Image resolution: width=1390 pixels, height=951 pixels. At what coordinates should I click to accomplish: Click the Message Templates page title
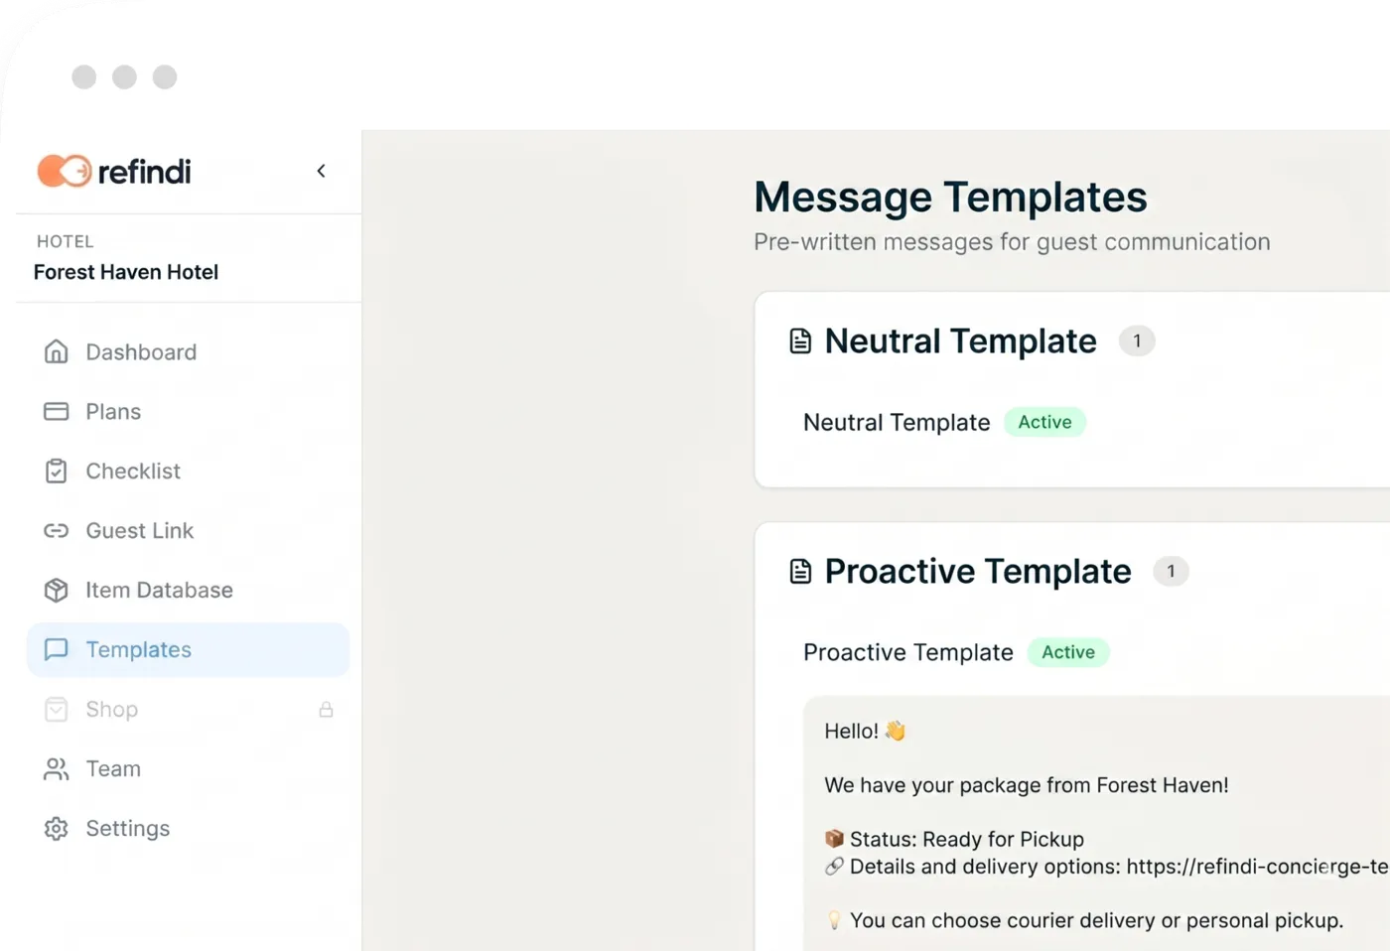[x=950, y=197]
